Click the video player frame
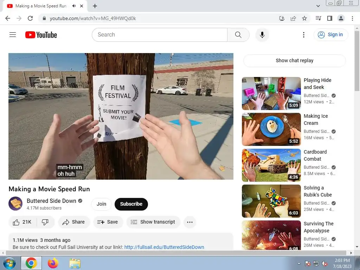The image size is (360, 270). pyautogui.click(x=121, y=116)
